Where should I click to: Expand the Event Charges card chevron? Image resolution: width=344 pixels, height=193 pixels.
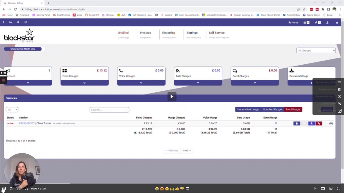click(x=255, y=83)
